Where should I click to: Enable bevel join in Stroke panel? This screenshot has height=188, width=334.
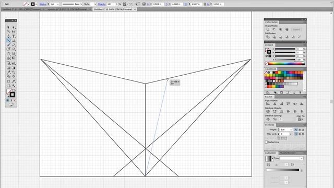[x=303, y=134]
